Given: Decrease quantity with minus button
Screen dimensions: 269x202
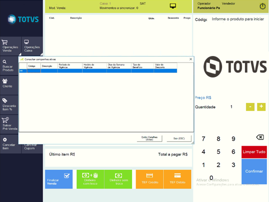Looking at the screenshot, I should [x=250, y=107].
